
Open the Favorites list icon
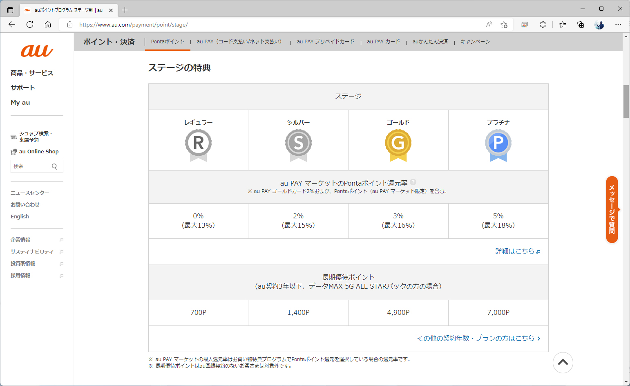point(563,25)
